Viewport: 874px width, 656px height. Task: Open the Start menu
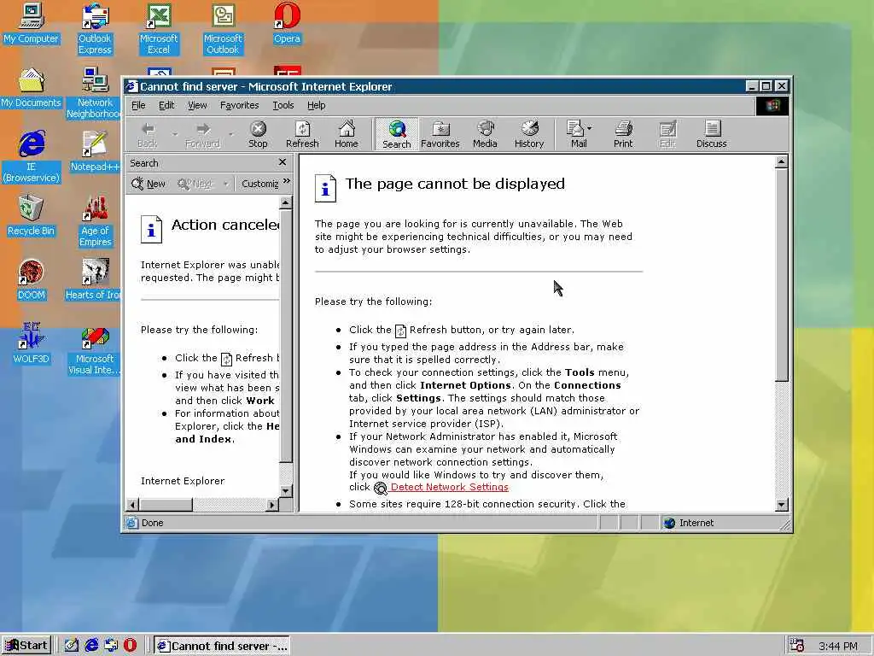click(x=26, y=646)
